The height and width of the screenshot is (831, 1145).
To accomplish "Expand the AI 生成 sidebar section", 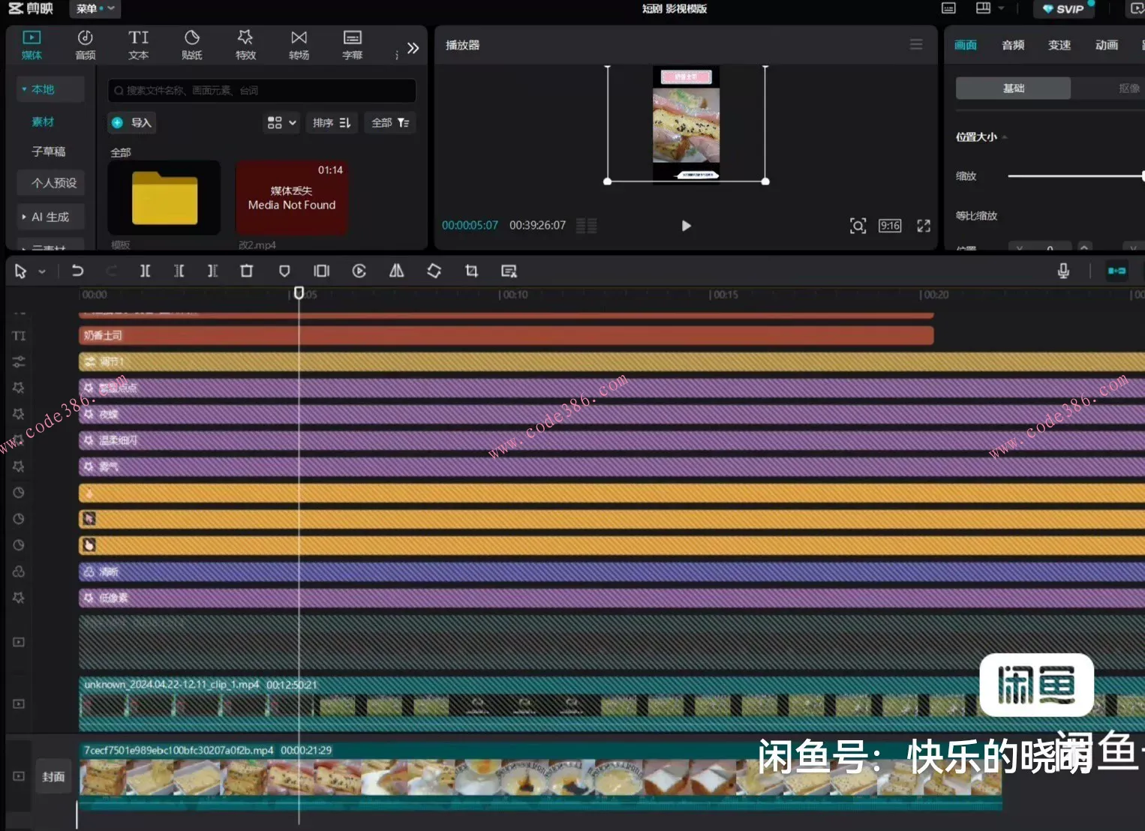I will [x=50, y=217].
